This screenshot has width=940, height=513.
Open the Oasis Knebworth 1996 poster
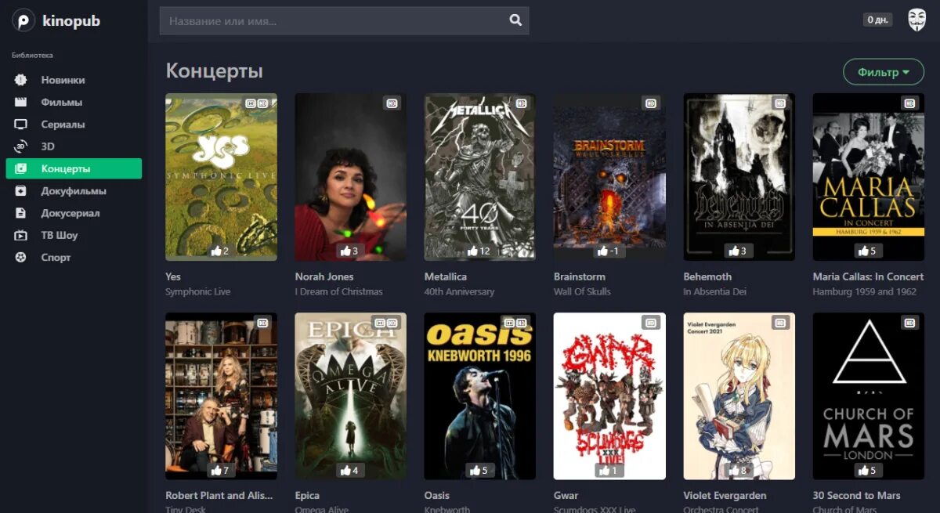click(480, 396)
